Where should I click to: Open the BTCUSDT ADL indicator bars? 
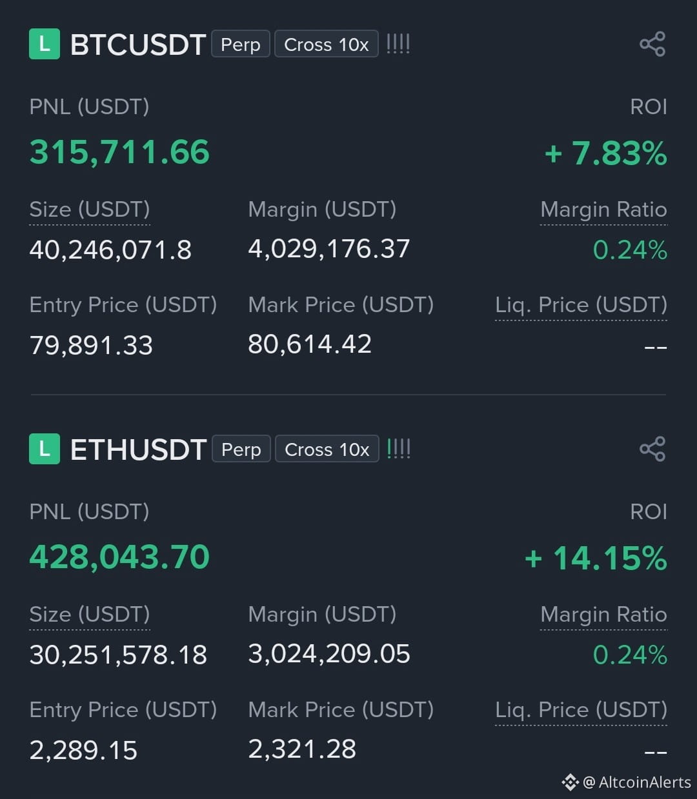[x=398, y=44]
